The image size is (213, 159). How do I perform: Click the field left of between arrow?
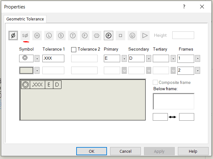(160, 117)
